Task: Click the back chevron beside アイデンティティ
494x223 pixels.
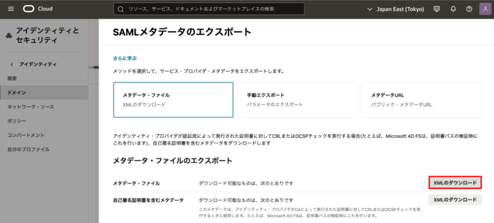Action: pos(12,65)
